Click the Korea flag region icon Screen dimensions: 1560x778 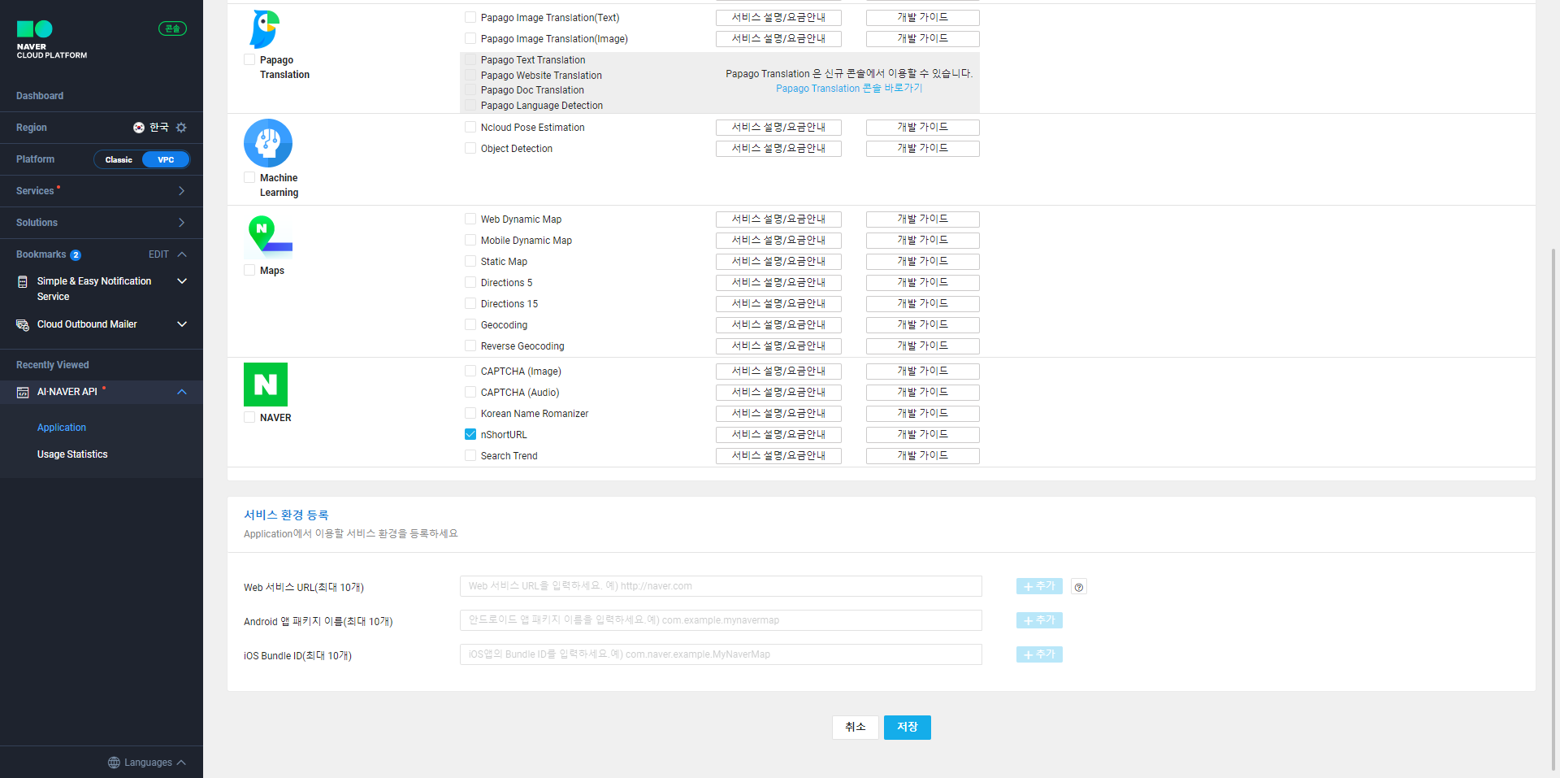click(x=139, y=128)
